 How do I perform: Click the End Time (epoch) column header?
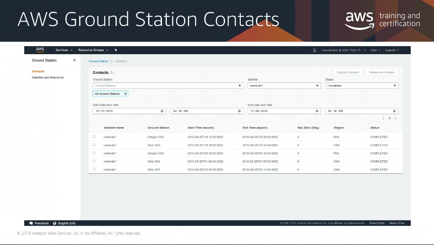[255, 128]
